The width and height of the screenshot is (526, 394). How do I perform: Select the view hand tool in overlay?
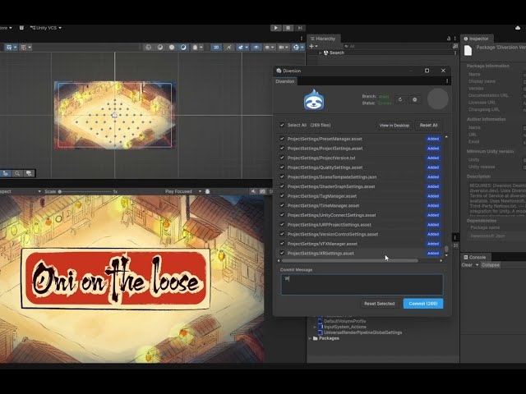click(6, 173)
